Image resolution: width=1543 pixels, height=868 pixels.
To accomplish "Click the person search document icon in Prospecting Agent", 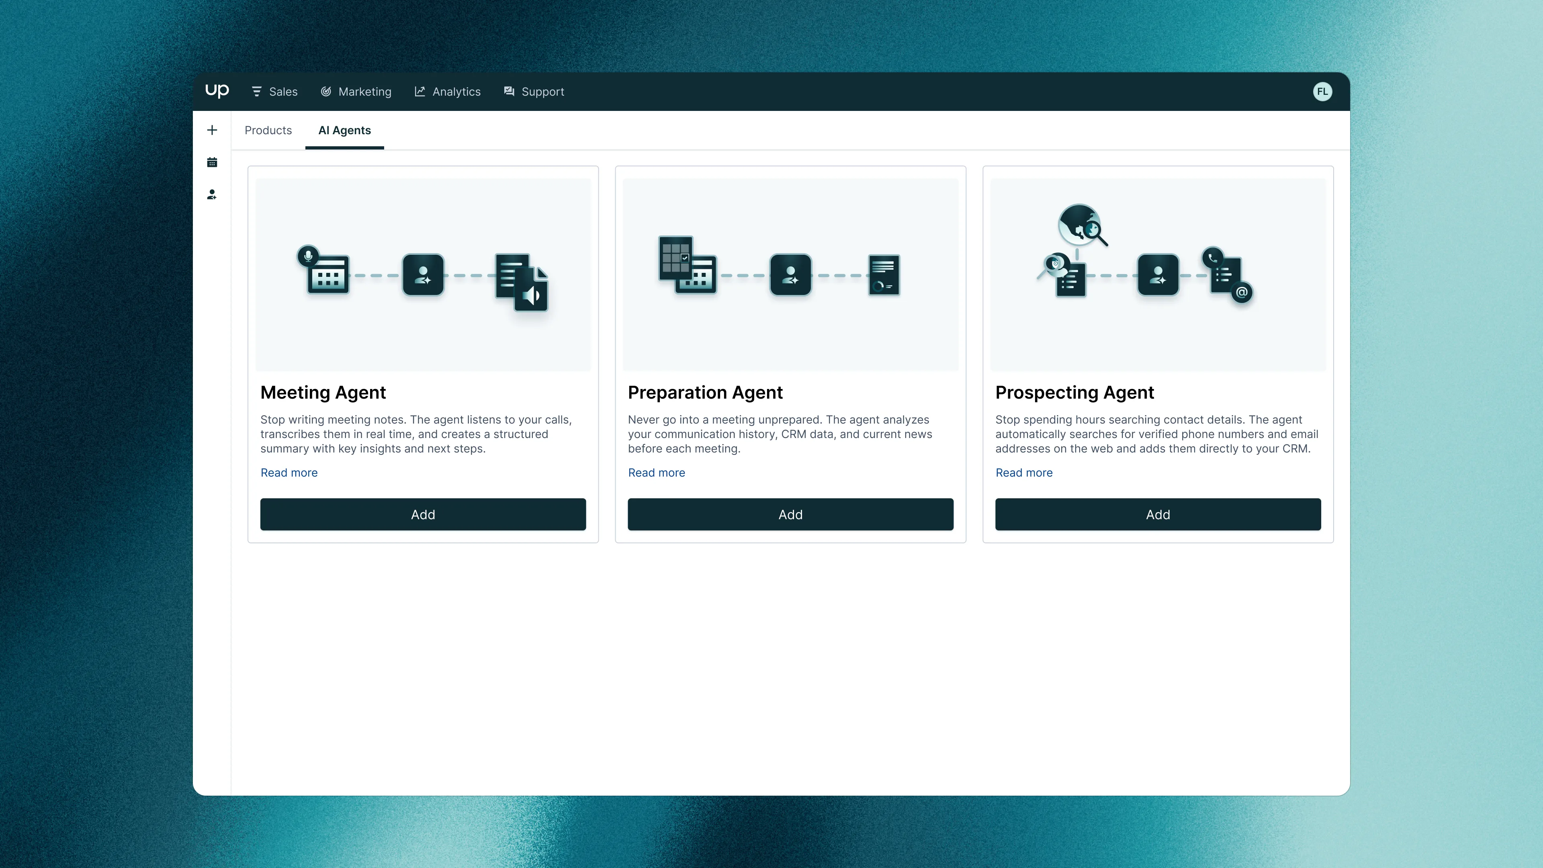I will [1062, 275].
